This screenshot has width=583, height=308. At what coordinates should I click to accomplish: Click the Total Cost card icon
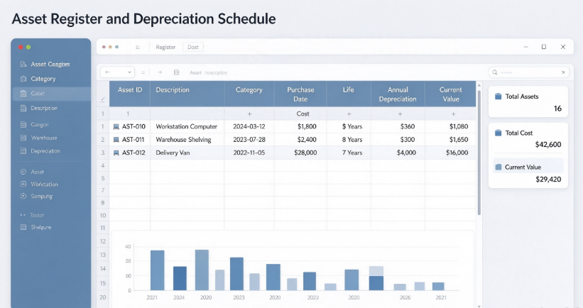tap(498, 133)
